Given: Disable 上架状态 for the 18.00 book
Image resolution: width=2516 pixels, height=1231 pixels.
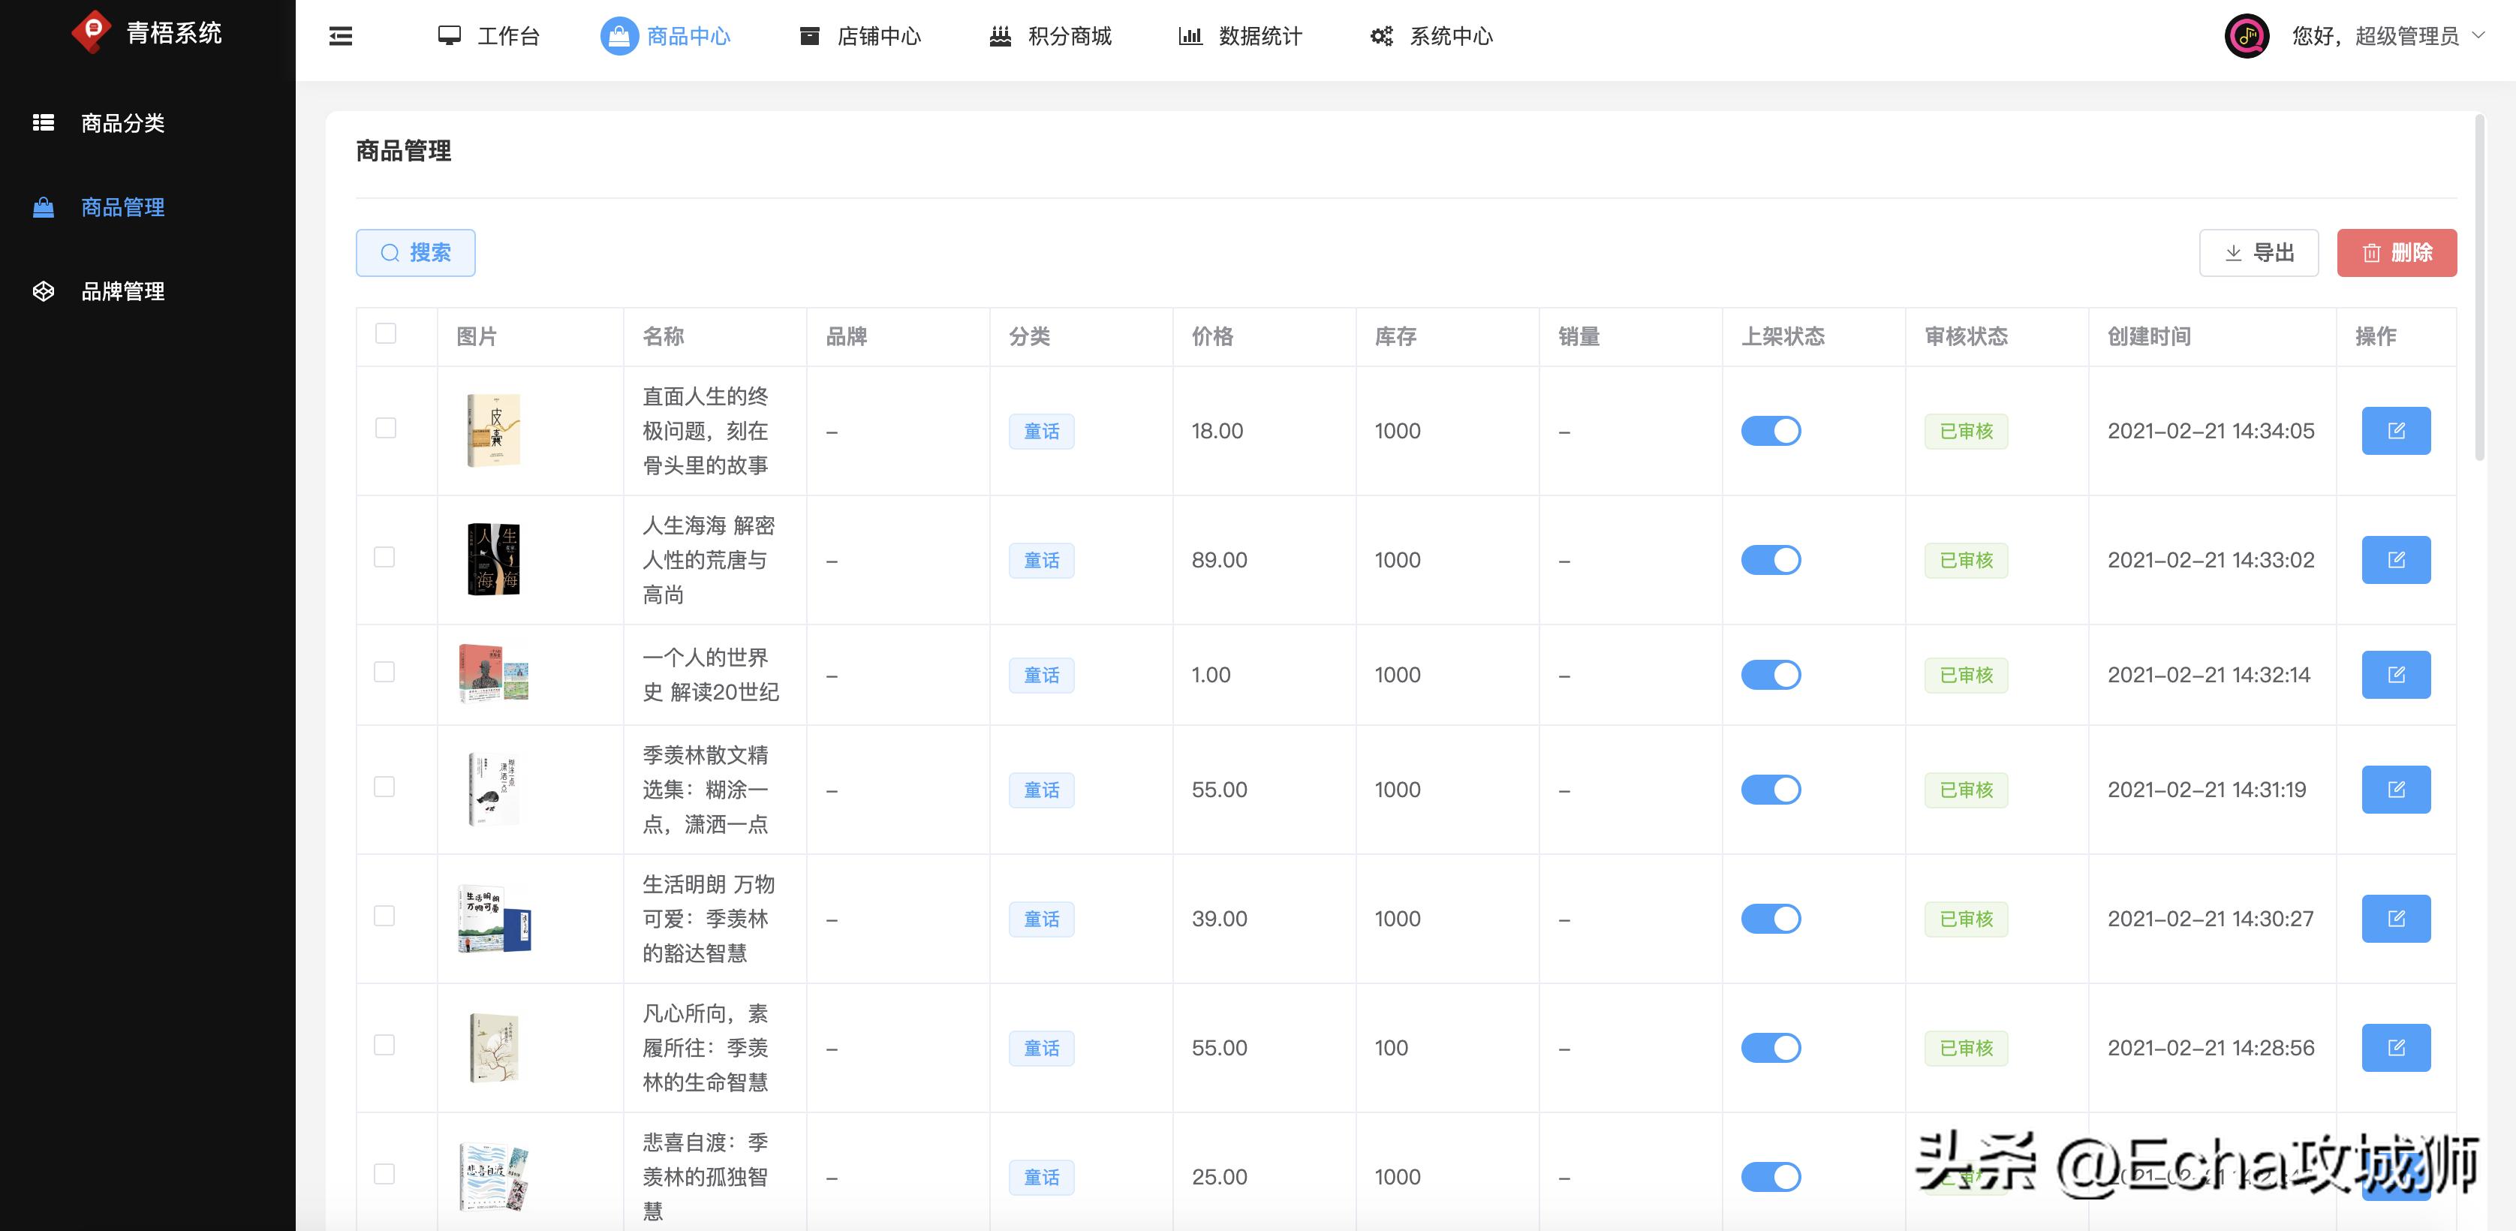Looking at the screenshot, I should pos(1771,430).
